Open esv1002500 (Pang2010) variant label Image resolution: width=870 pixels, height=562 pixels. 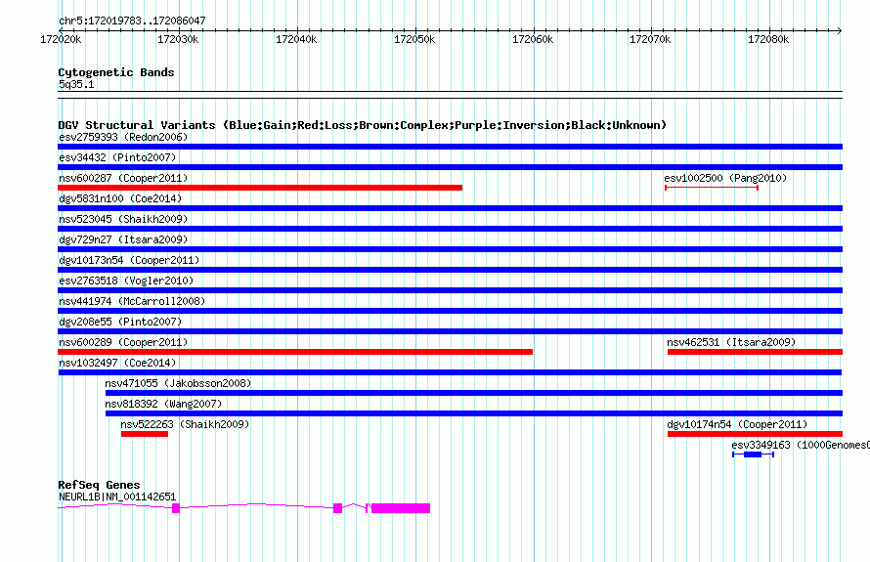pyautogui.click(x=725, y=178)
